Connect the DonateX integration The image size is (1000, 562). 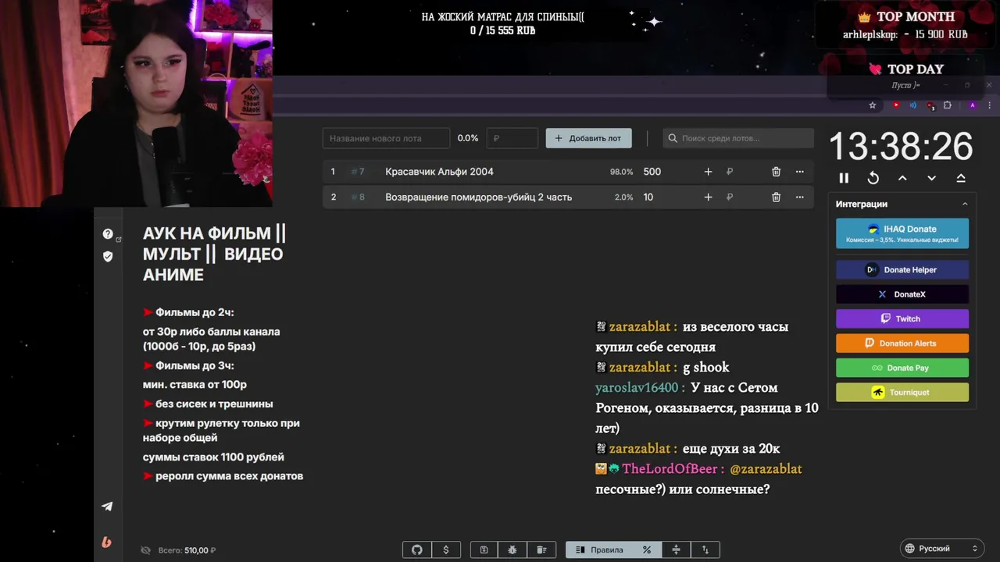point(902,294)
